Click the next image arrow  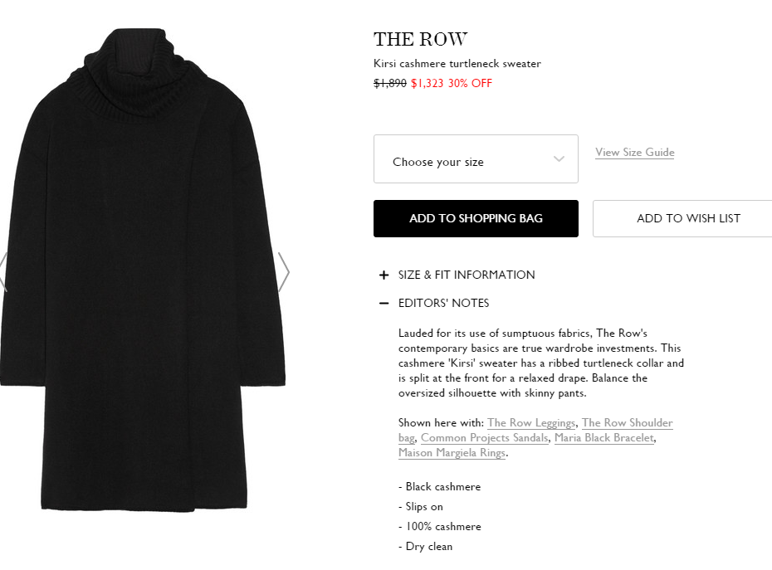(283, 272)
